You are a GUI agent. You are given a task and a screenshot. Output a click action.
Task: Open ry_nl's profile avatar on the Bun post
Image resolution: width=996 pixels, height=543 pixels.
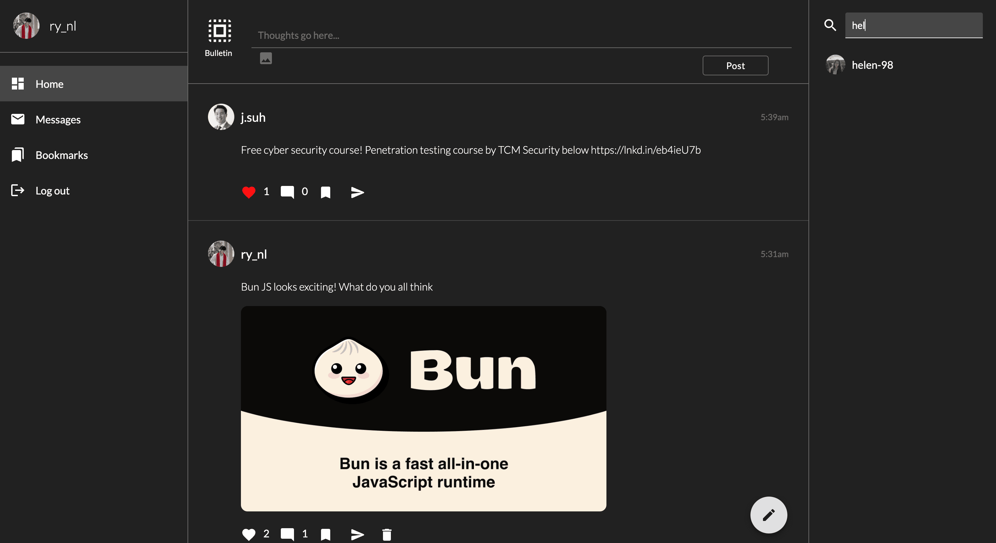(x=221, y=254)
